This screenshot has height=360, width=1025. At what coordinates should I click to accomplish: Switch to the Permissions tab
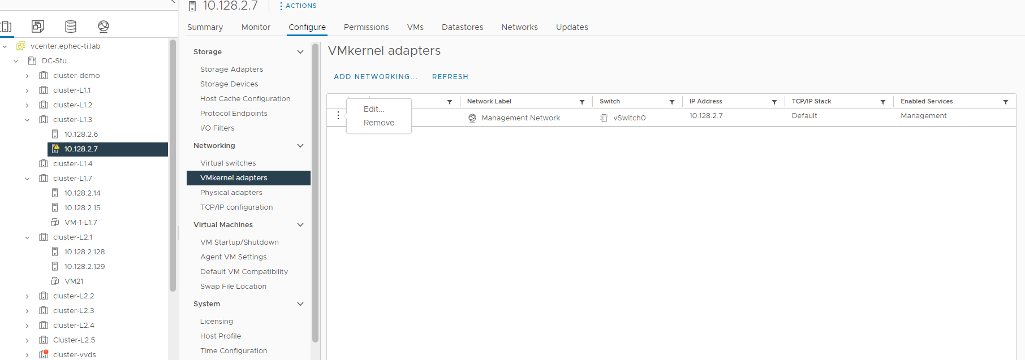[x=366, y=27]
